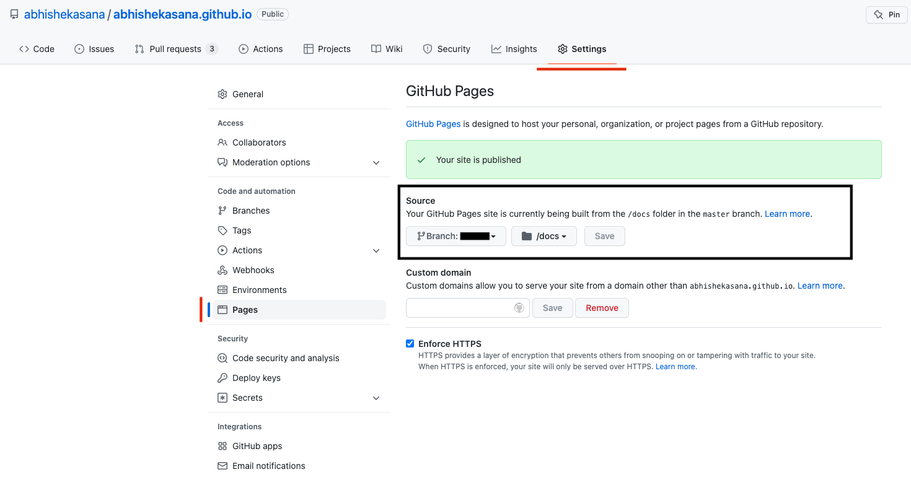
Task: Click the Webhooks icon in sidebar
Action: coord(222,270)
